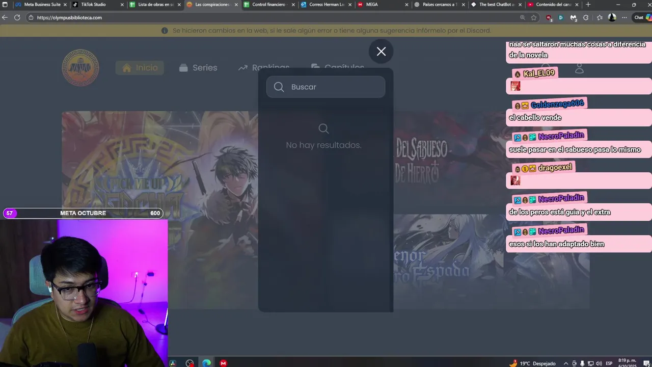This screenshot has width=652, height=367.
Task: Click the red shield extension icon
Action: tap(549, 17)
